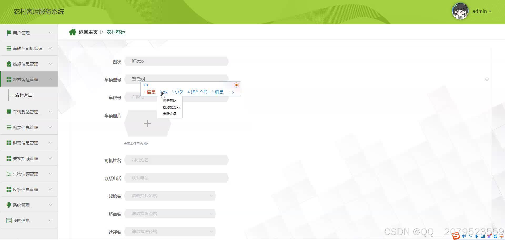
Task: Toggle the punctuation mode icon in Sogou toolbar
Action: (470, 236)
